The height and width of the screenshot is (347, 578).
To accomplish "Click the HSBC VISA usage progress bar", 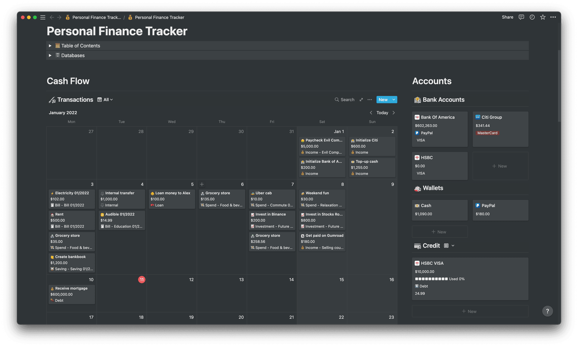I will (431, 279).
